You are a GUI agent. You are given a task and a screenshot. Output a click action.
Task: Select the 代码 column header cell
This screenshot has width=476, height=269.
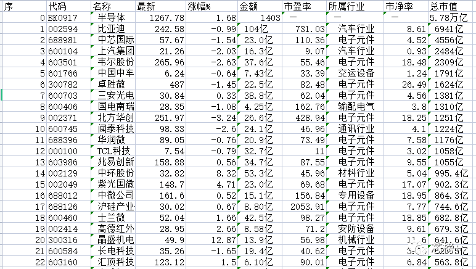[x=68, y=6]
